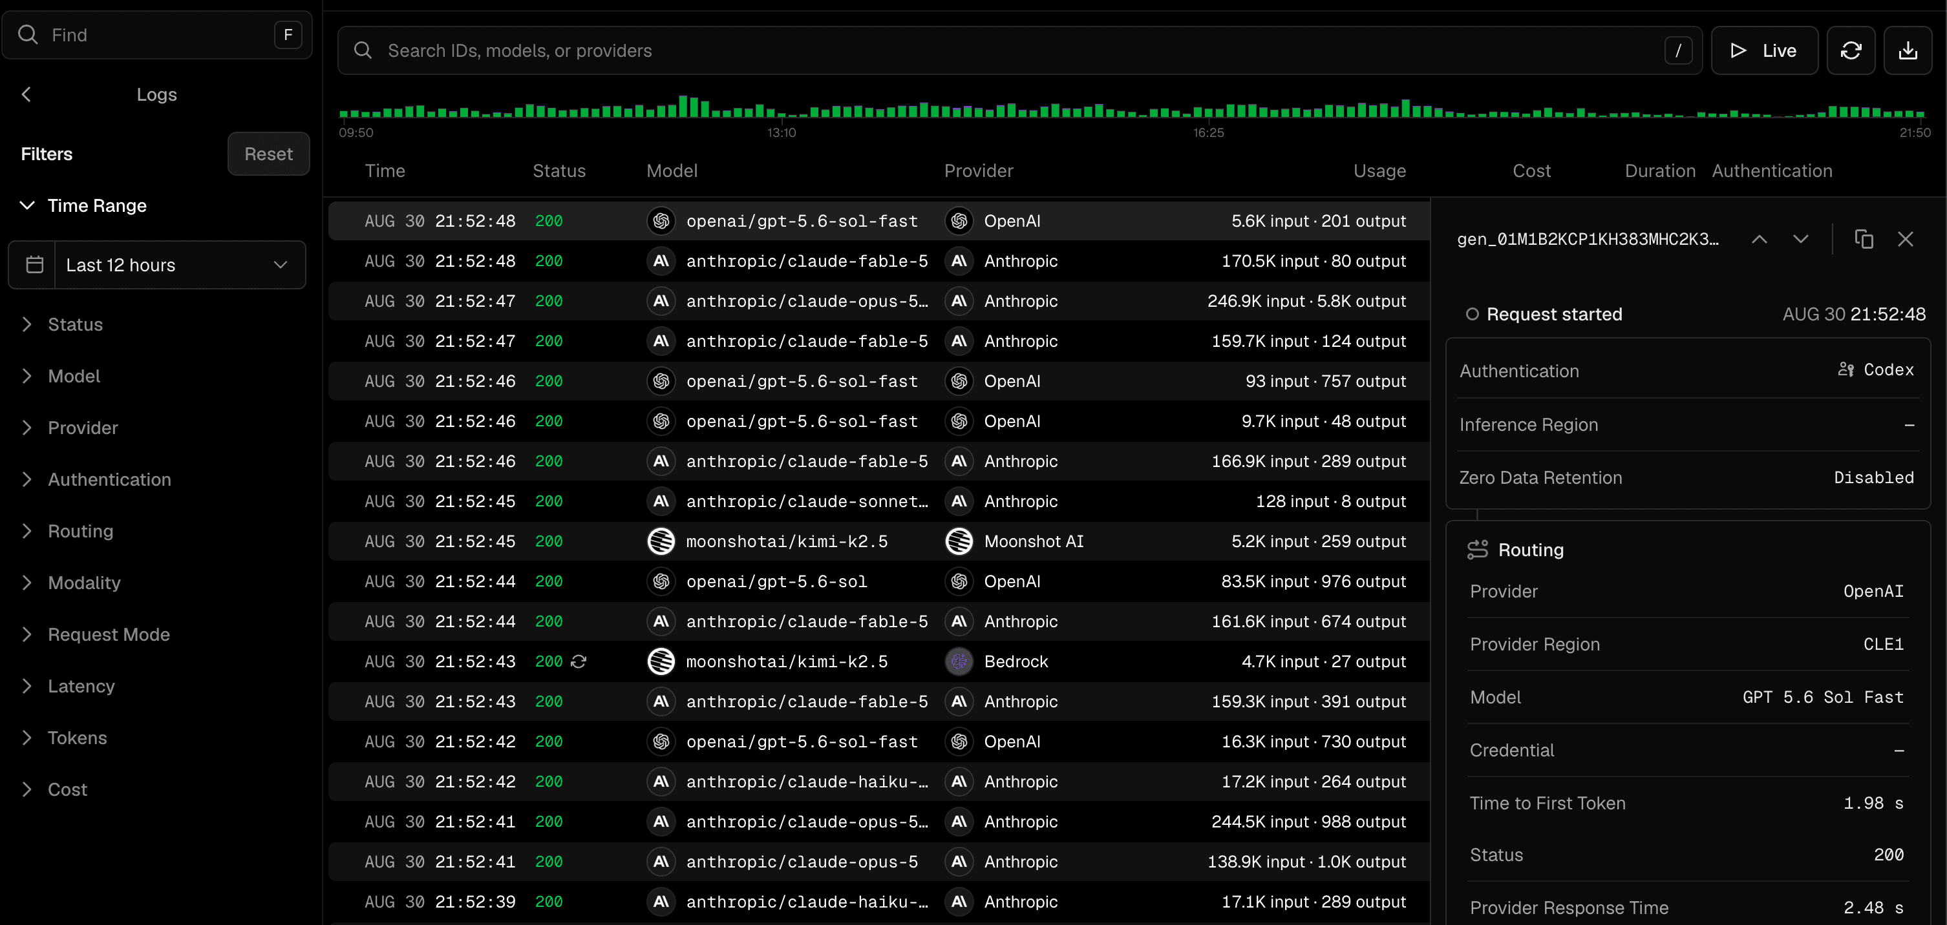Screen dimensions: 1947x925
Task: Click the Routing section icon
Action: [x=1477, y=550]
